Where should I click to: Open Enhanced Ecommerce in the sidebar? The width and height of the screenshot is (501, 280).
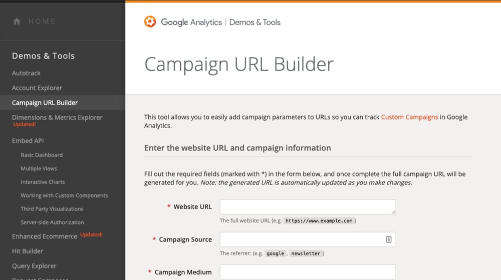[x=45, y=236]
